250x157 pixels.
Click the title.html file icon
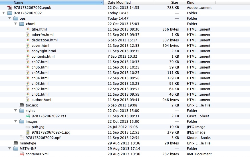point(28,29)
